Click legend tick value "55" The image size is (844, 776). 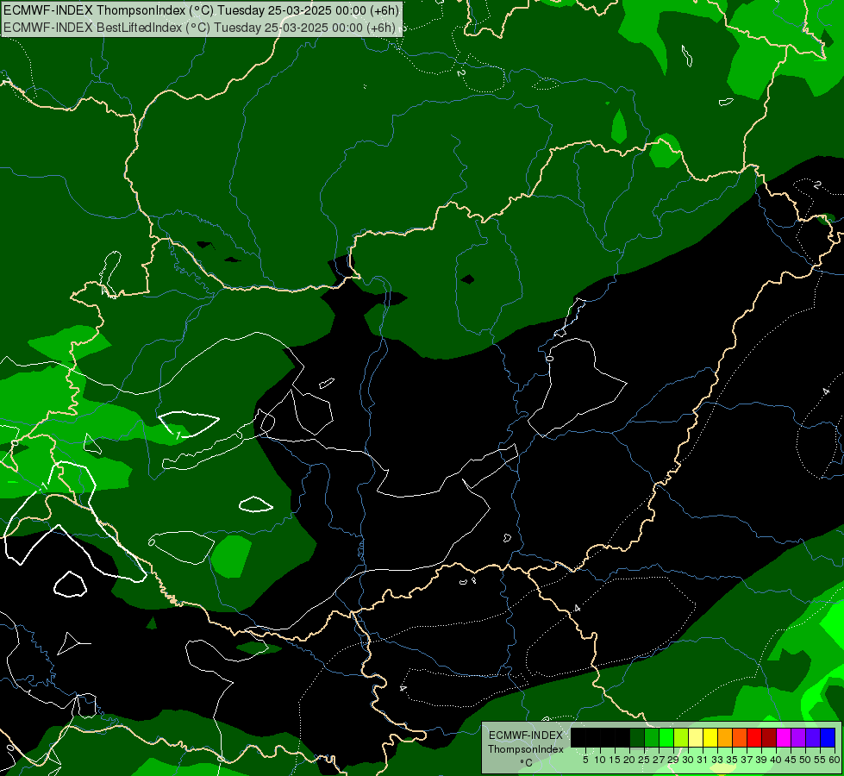pos(819,760)
